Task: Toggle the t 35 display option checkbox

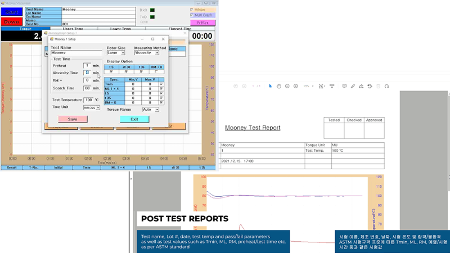Action: [x=141, y=71]
